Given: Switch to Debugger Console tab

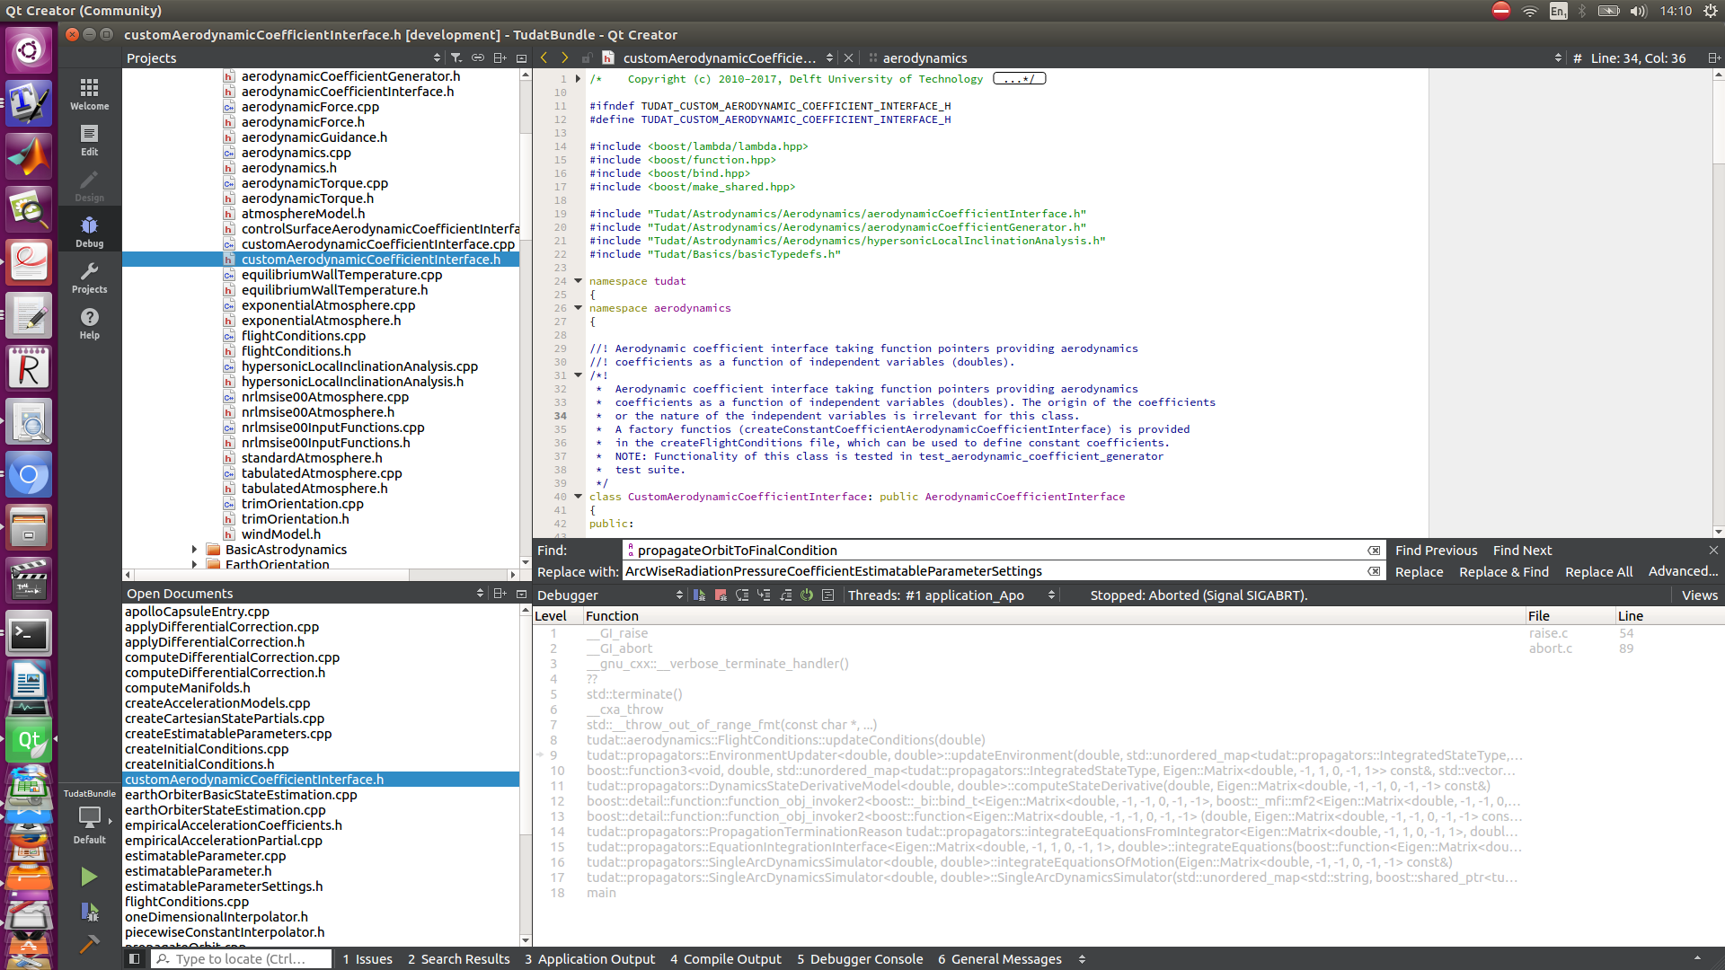Looking at the screenshot, I should pyautogui.click(x=860, y=958).
